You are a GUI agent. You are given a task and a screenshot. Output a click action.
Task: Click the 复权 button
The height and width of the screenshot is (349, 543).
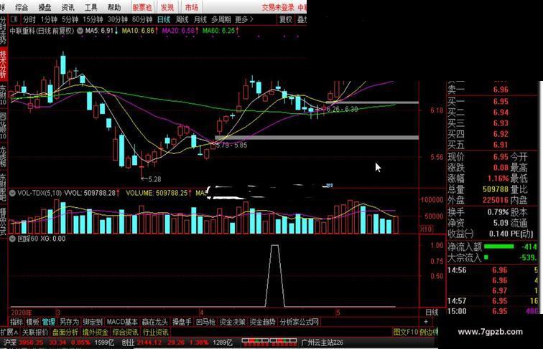[286, 19]
